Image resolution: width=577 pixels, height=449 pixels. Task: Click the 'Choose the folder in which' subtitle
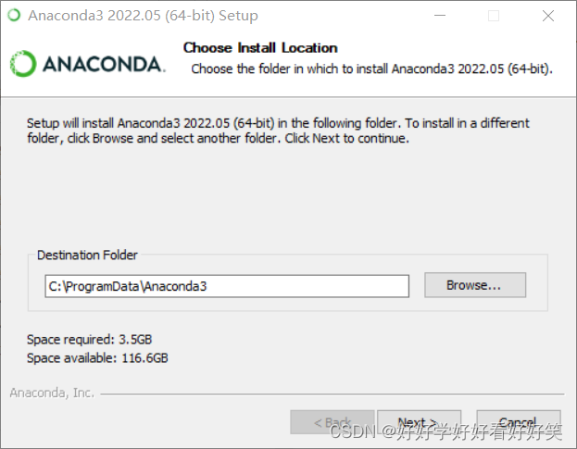[x=371, y=69]
